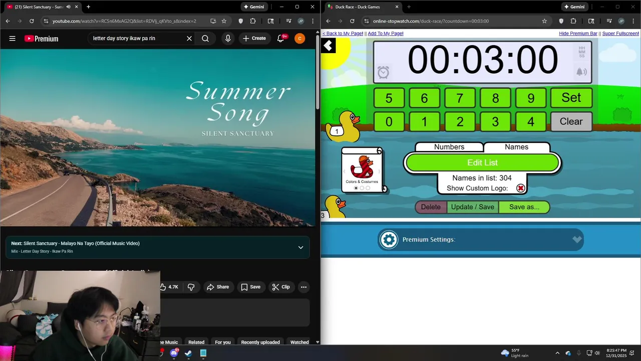Open YouTube notifications bell
The image size is (641, 361).
pyautogui.click(x=281, y=39)
